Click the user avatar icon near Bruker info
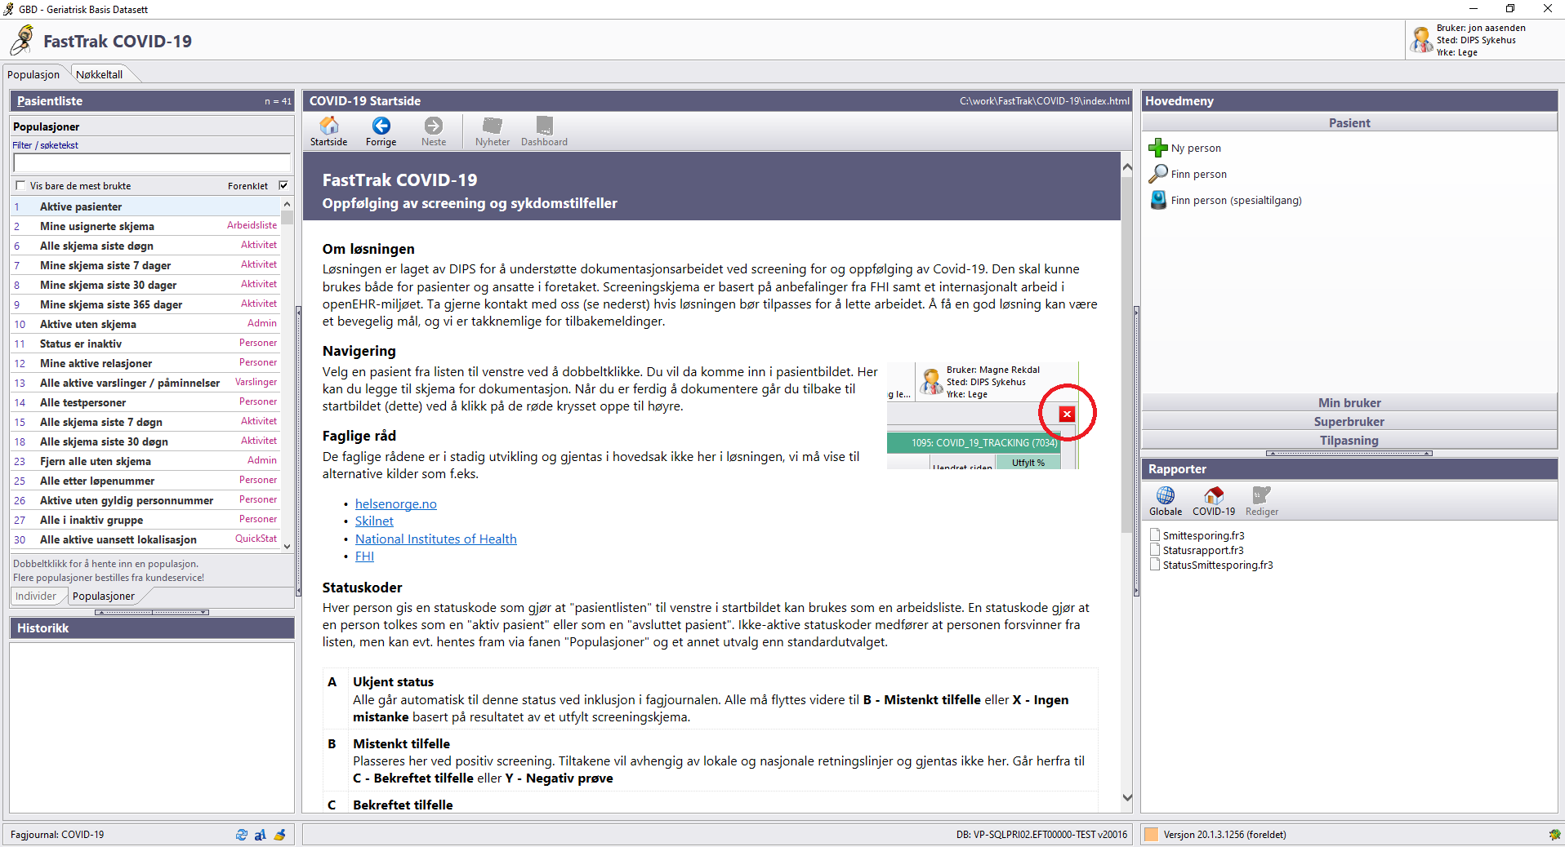 point(1422,39)
